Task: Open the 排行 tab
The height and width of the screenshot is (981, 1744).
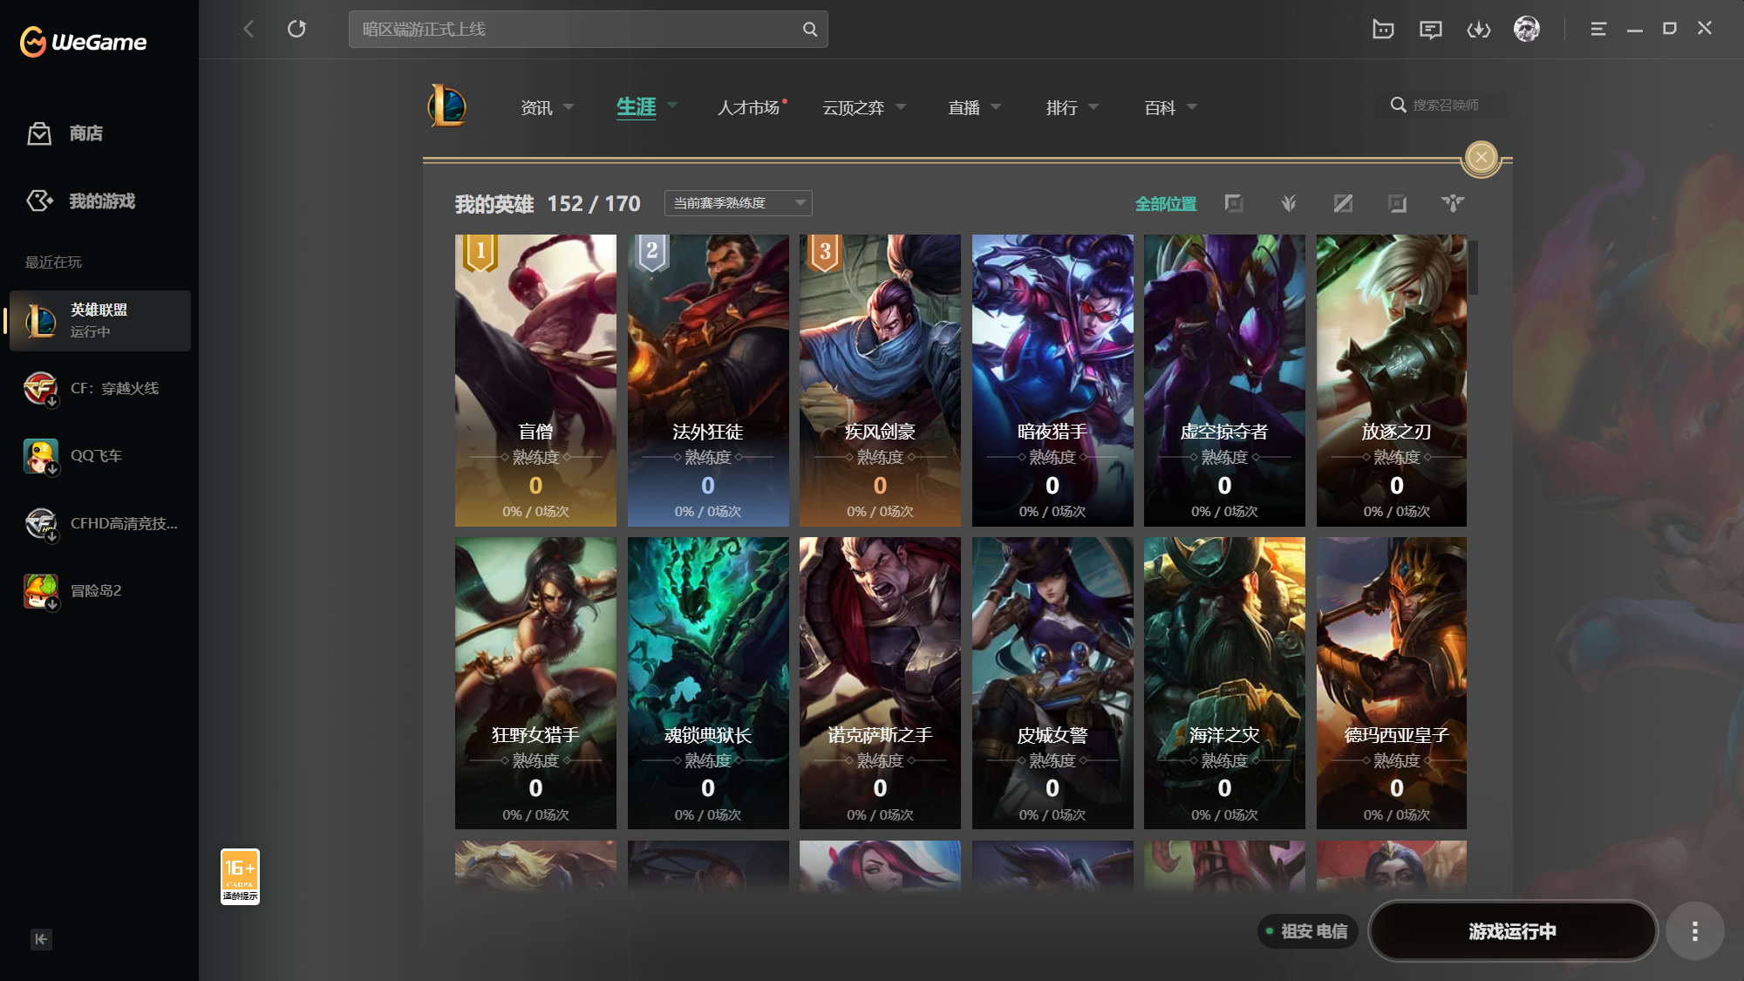Action: 1061,107
